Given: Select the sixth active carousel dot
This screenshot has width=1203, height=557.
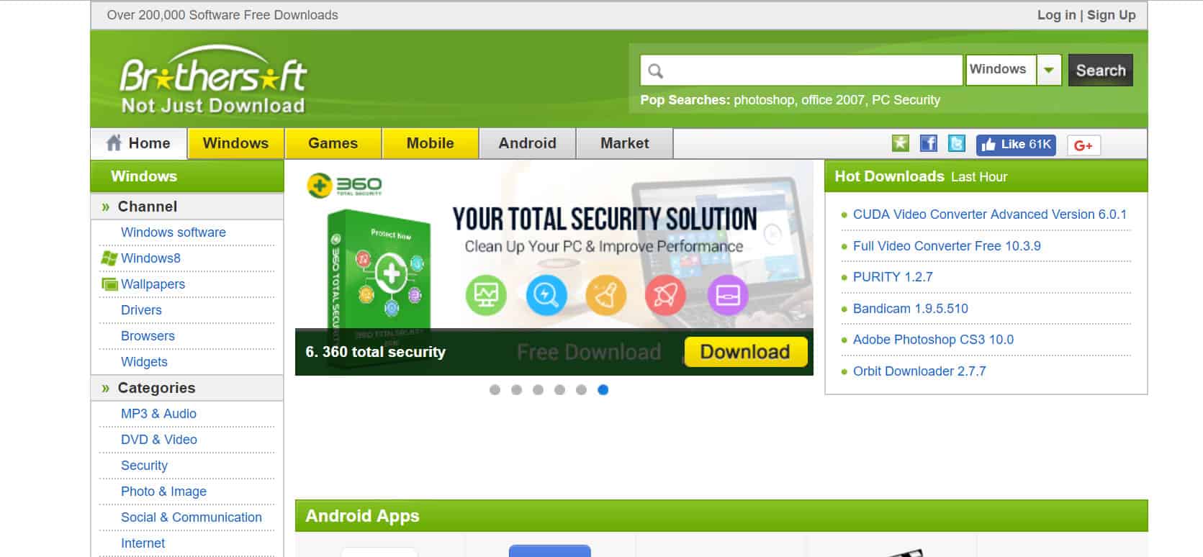Looking at the screenshot, I should 603,390.
